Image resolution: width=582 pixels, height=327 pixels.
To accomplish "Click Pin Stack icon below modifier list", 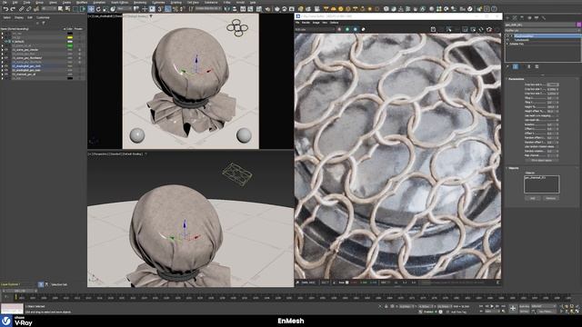I will point(507,66).
